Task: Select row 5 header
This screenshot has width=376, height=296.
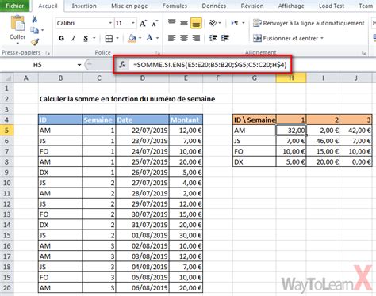Action: [x=6, y=131]
